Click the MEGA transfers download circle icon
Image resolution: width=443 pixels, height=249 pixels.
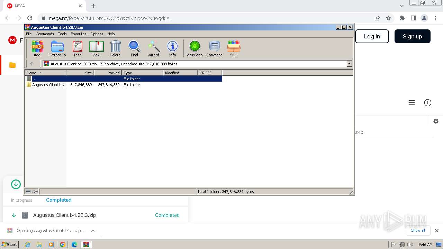coord(16,184)
